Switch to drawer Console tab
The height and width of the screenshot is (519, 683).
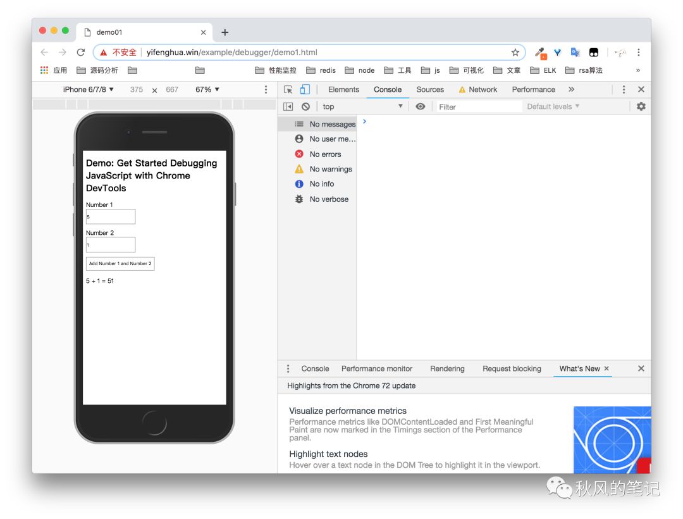click(316, 368)
